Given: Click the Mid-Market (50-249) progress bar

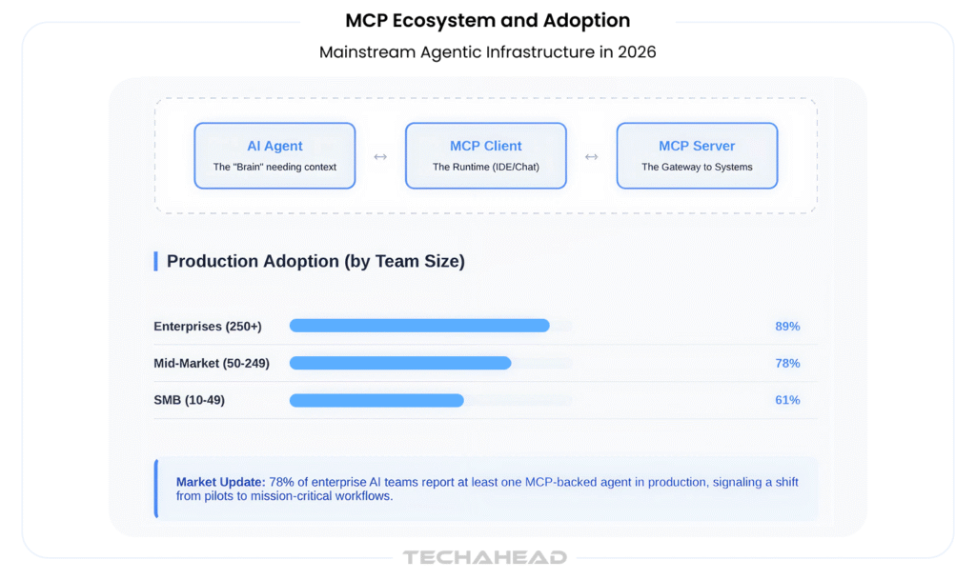Looking at the screenshot, I should pyautogui.click(x=430, y=363).
